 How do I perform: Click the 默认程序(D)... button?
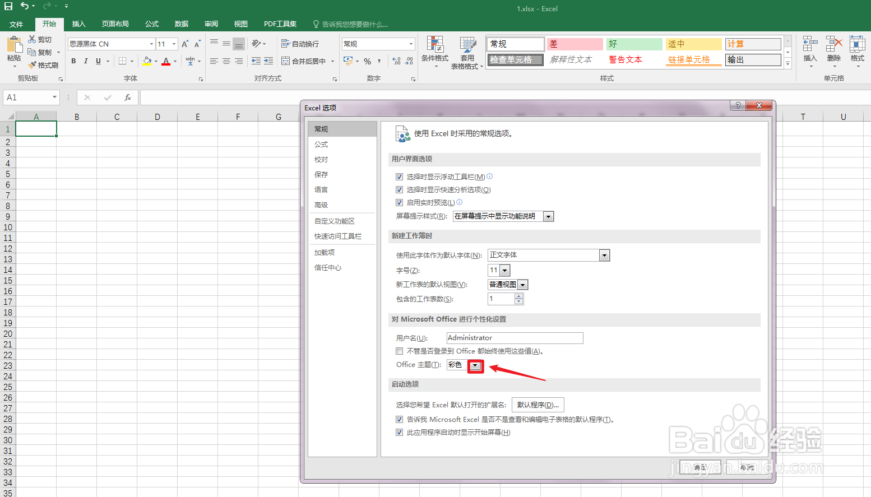pyautogui.click(x=538, y=405)
